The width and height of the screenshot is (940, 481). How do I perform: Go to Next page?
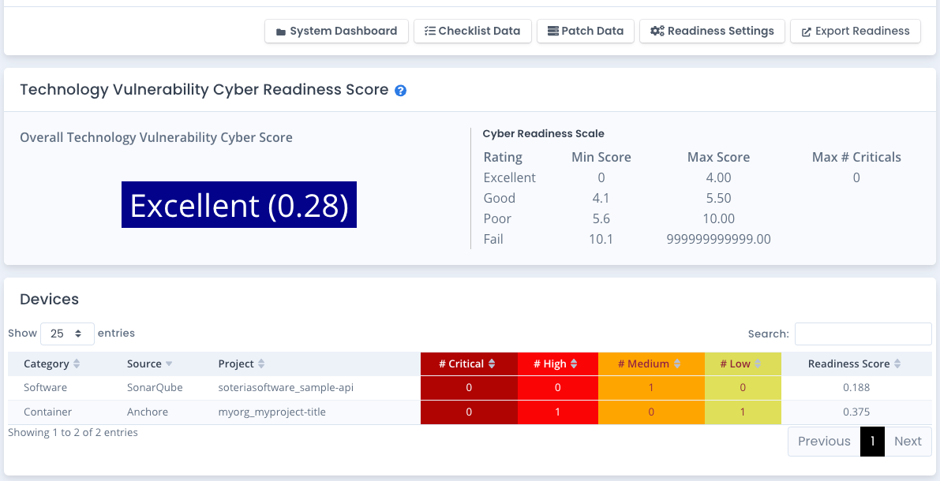coord(908,442)
